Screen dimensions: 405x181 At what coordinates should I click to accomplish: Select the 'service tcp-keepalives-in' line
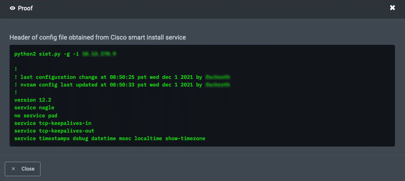[x=53, y=123]
